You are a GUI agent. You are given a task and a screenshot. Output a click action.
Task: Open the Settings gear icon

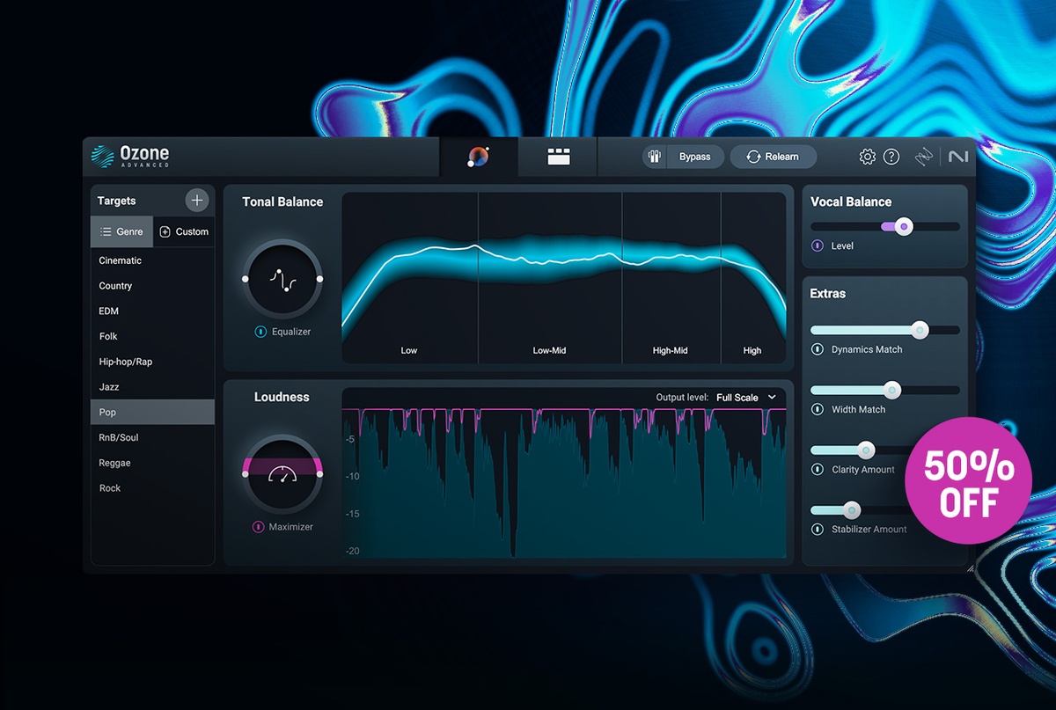(x=867, y=157)
